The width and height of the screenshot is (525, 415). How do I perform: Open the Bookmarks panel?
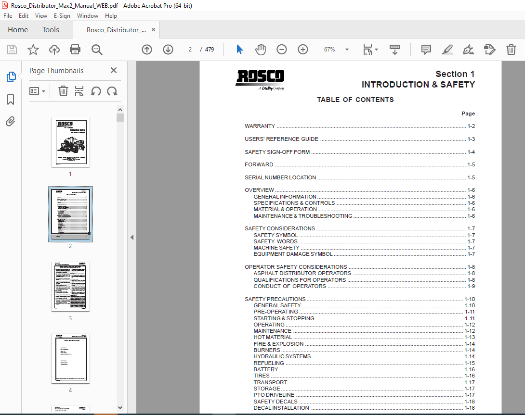tap(11, 100)
